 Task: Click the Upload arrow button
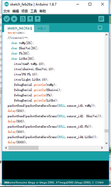14,19
